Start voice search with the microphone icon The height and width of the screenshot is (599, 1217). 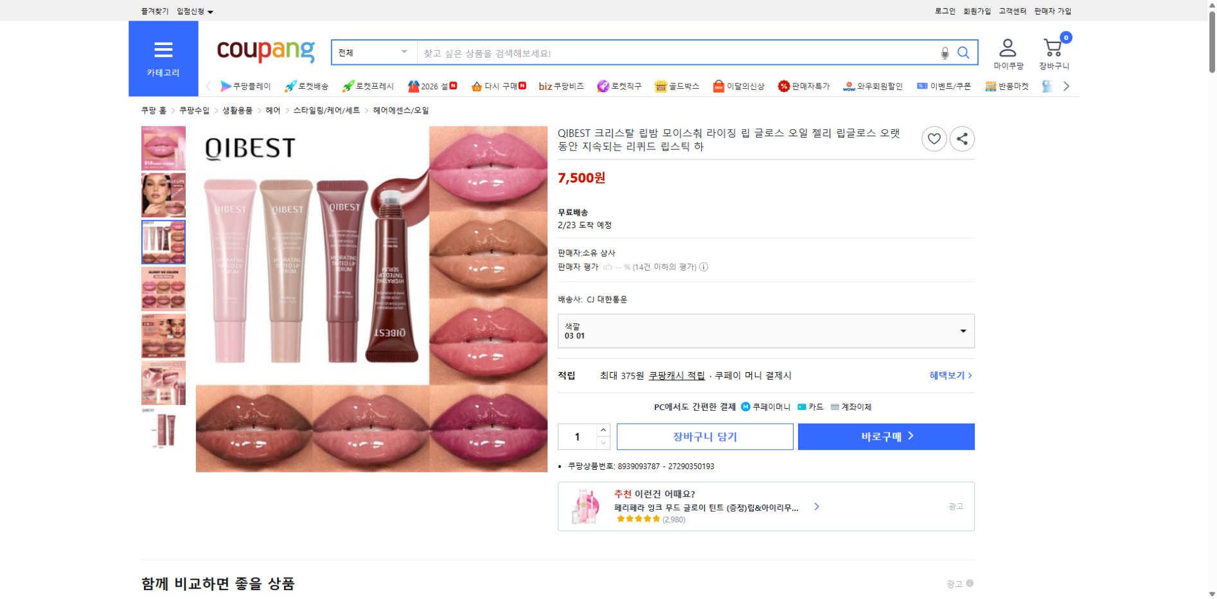coord(944,53)
